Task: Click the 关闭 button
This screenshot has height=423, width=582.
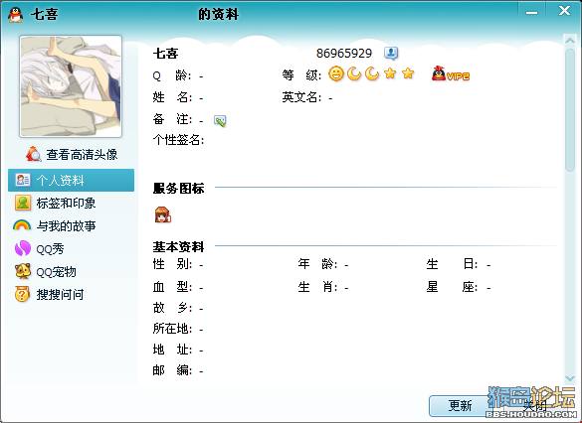Action: (534, 406)
